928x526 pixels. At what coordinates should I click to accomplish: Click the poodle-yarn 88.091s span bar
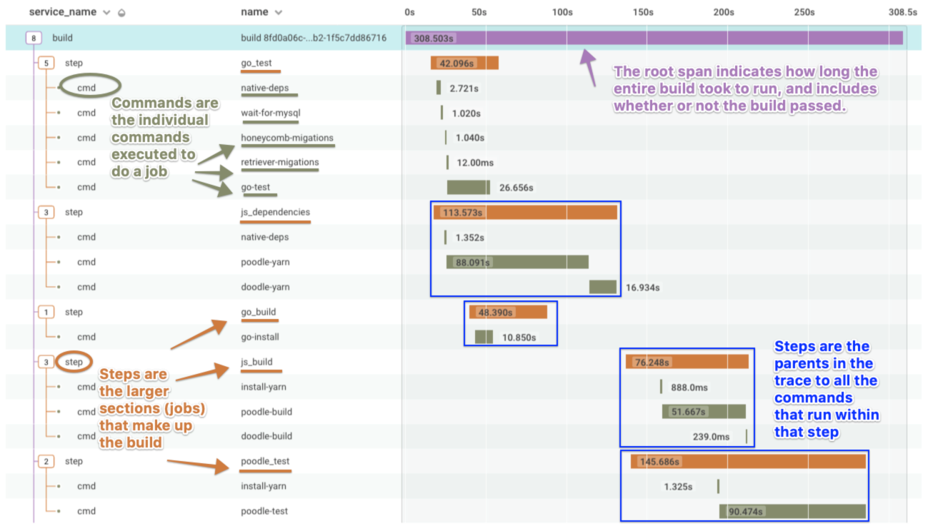[517, 262]
